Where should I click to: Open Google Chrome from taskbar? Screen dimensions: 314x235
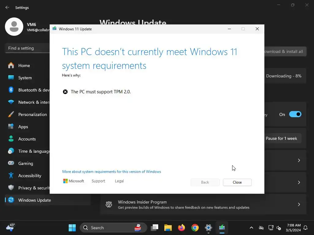click(195, 228)
